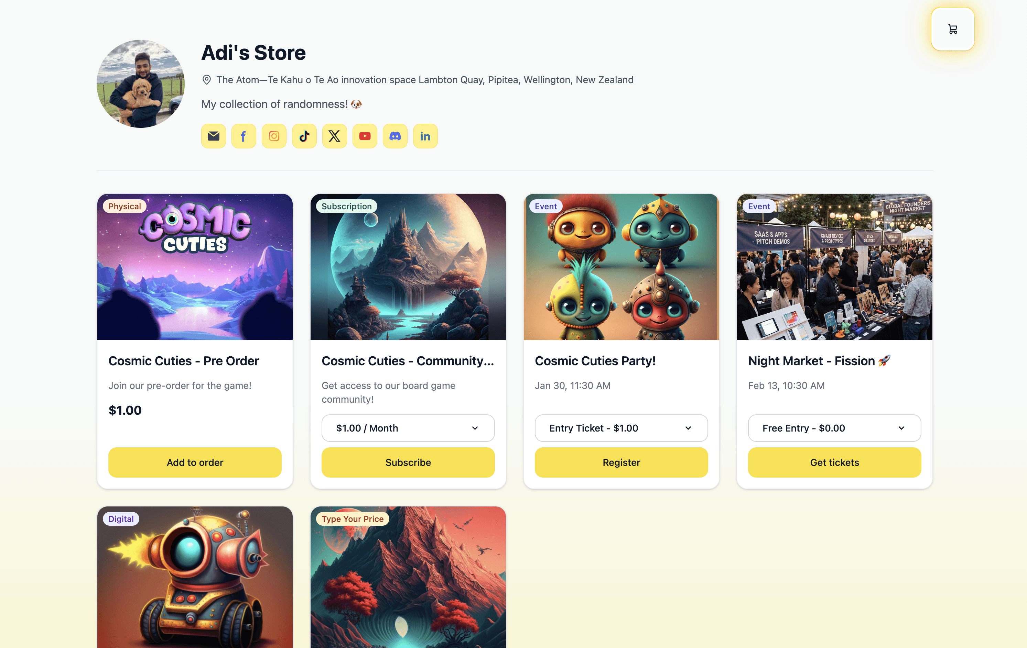Click the Get tickets button

tap(834, 462)
